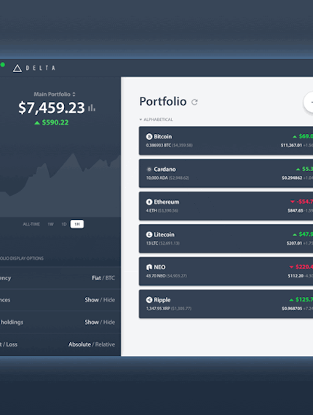
Task: Click the 4 ETH holding amount
Action: [x=151, y=210]
